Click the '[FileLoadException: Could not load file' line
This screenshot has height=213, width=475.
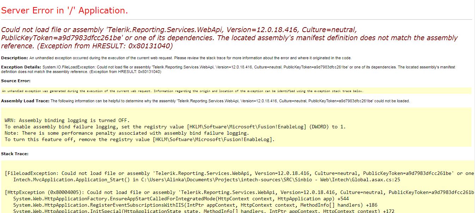tap(239, 173)
